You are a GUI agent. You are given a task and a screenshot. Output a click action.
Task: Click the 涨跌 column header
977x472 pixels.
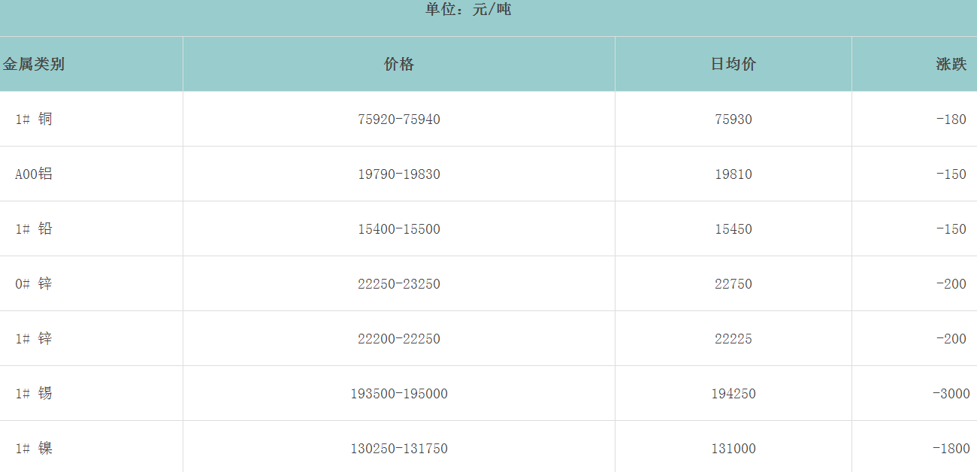coord(951,64)
